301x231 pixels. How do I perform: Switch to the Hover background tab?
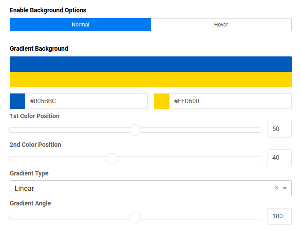221,25
